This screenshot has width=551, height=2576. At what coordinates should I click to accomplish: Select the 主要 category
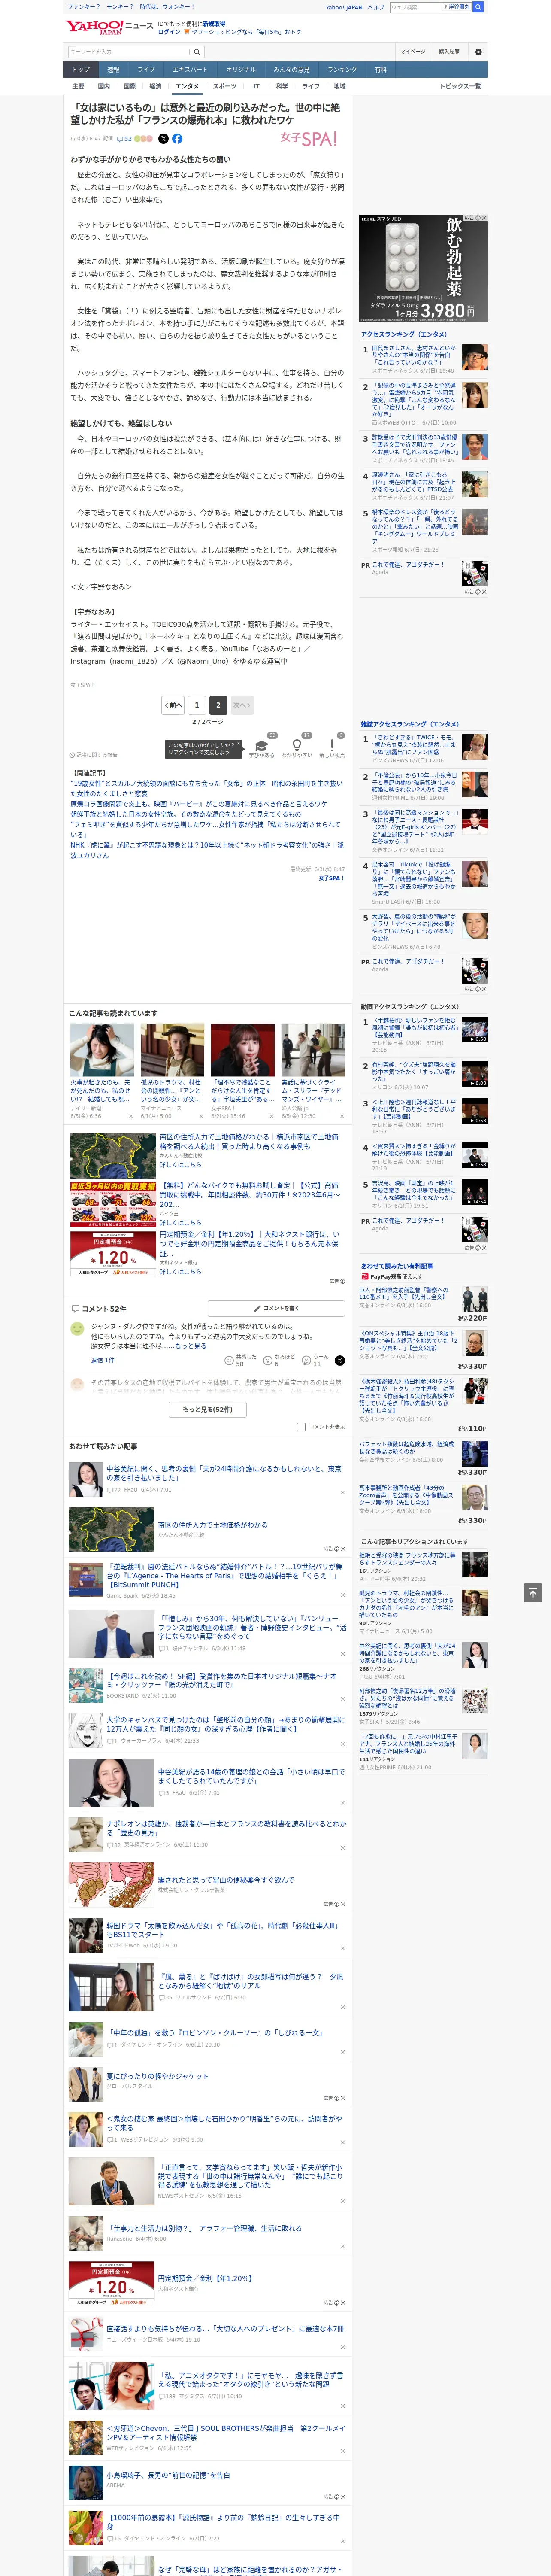78,87
